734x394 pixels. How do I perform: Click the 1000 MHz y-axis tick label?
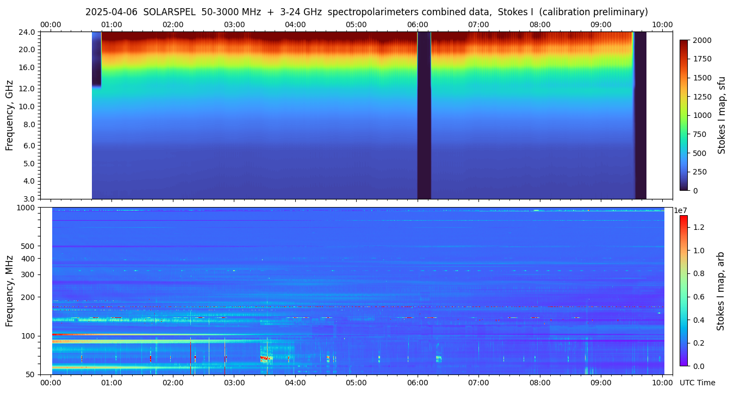(x=26, y=208)
